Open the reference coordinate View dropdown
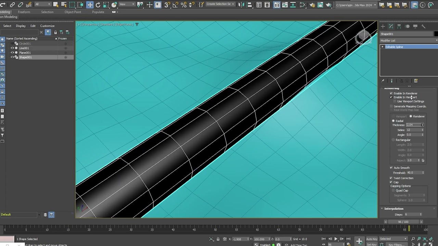The width and height of the screenshot is (438, 246). click(127, 4)
